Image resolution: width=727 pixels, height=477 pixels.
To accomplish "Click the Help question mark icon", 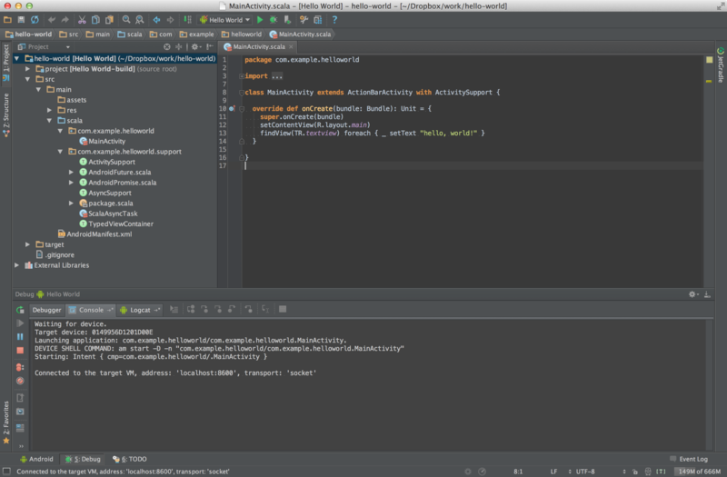I will coord(334,20).
